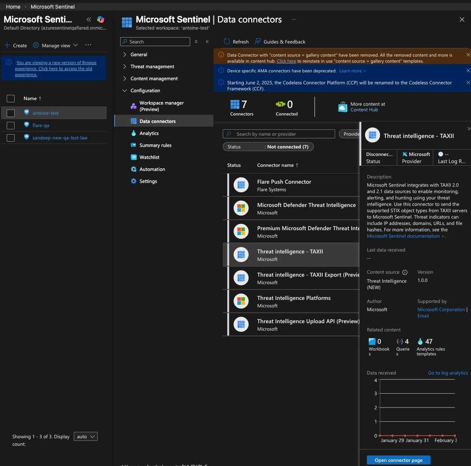Image resolution: width=471 pixels, height=466 pixels.
Task: Click the Workspace manager (Preview) icon
Action: [134, 106]
